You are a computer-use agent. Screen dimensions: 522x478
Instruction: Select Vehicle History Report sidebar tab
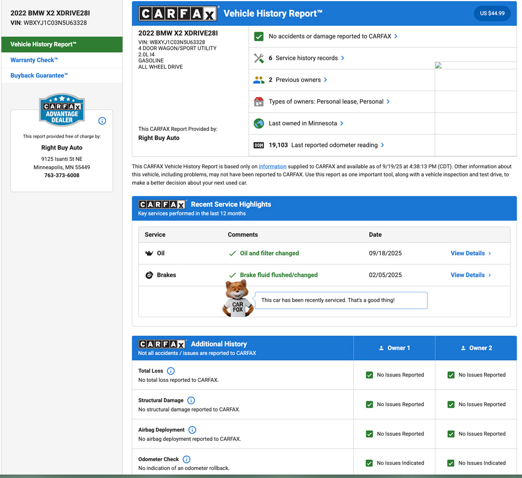(62, 44)
